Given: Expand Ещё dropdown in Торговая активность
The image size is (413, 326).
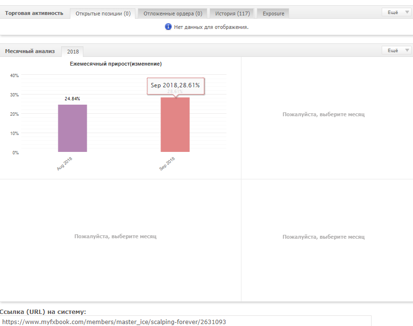Looking at the screenshot, I should click(397, 13).
